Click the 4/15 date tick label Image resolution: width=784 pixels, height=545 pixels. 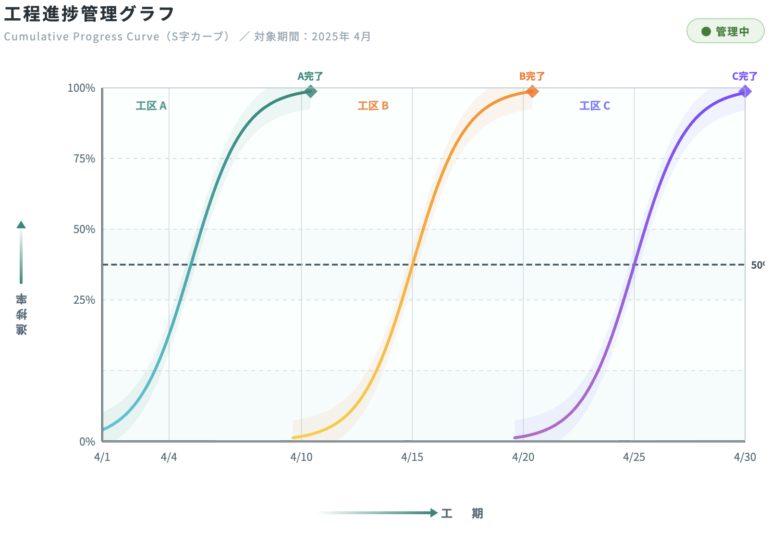tap(412, 457)
